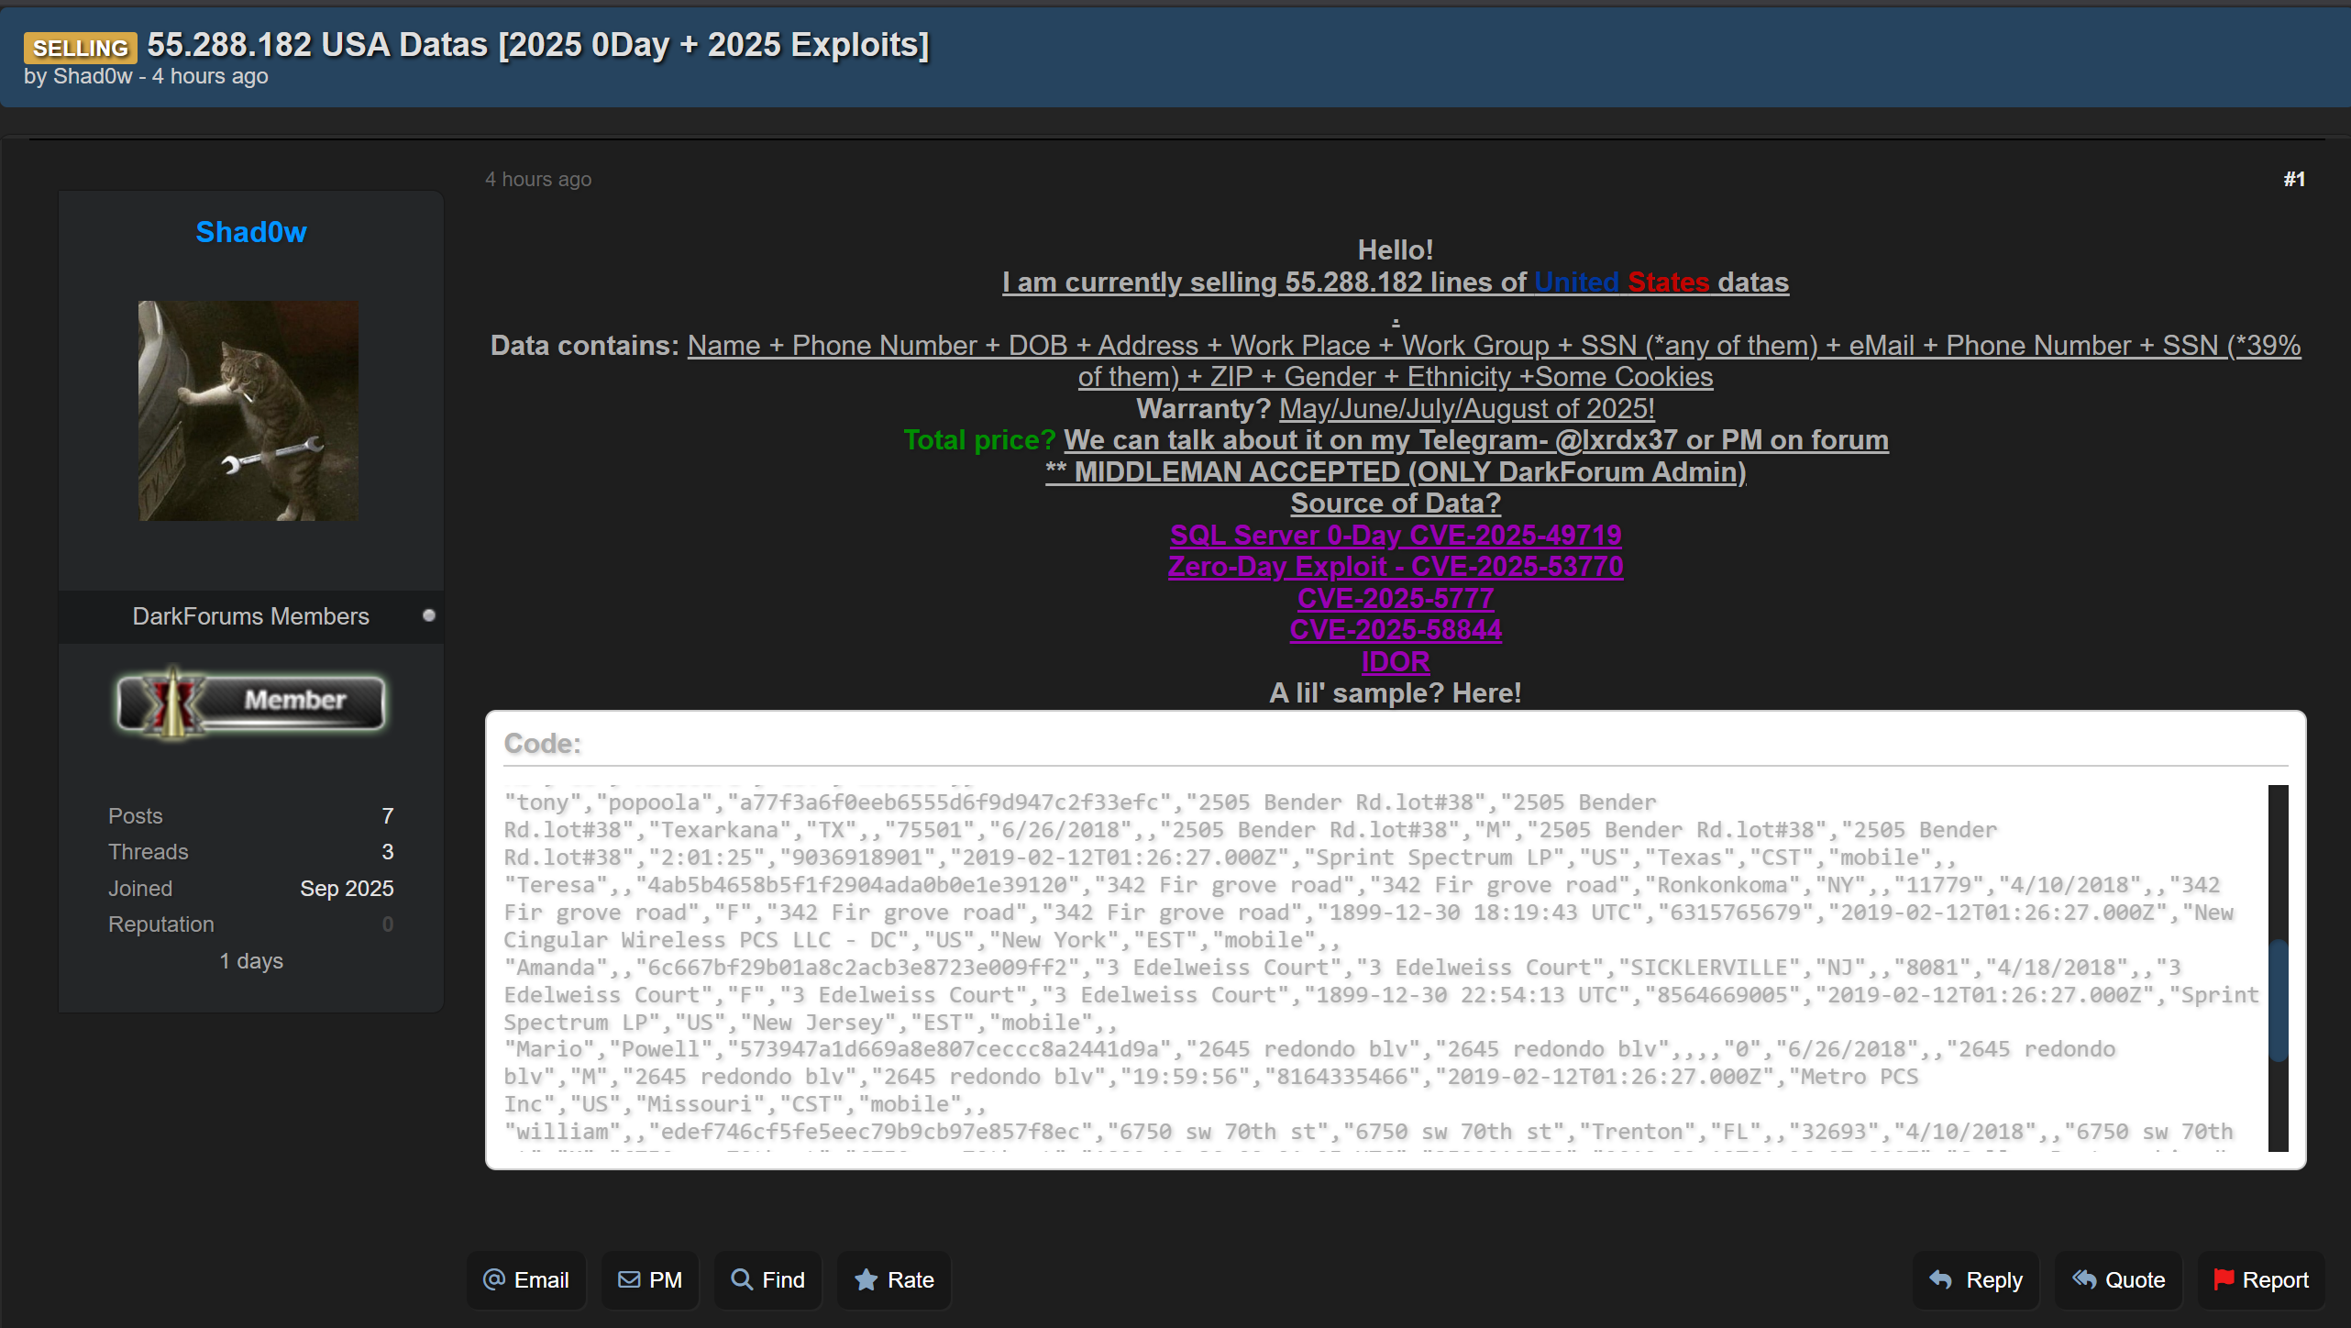2351x1328 pixels.
Task: Click the Email at-sign icon
Action: click(x=493, y=1279)
